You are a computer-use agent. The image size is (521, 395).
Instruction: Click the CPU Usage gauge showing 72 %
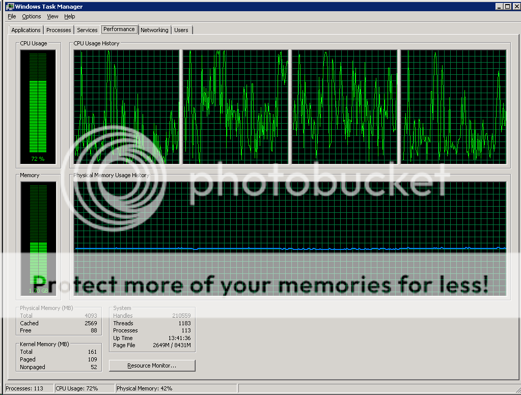click(38, 107)
